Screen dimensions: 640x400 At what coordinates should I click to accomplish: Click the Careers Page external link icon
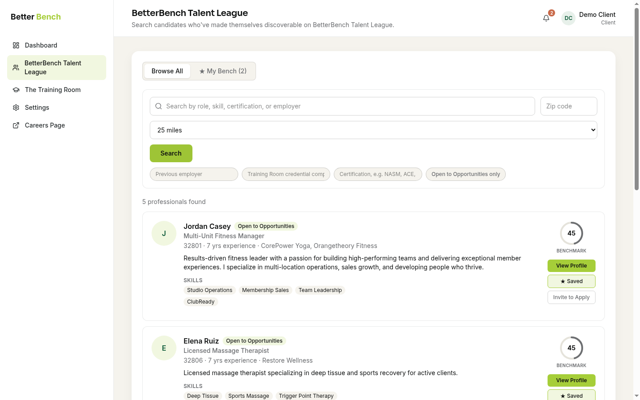tap(16, 125)
